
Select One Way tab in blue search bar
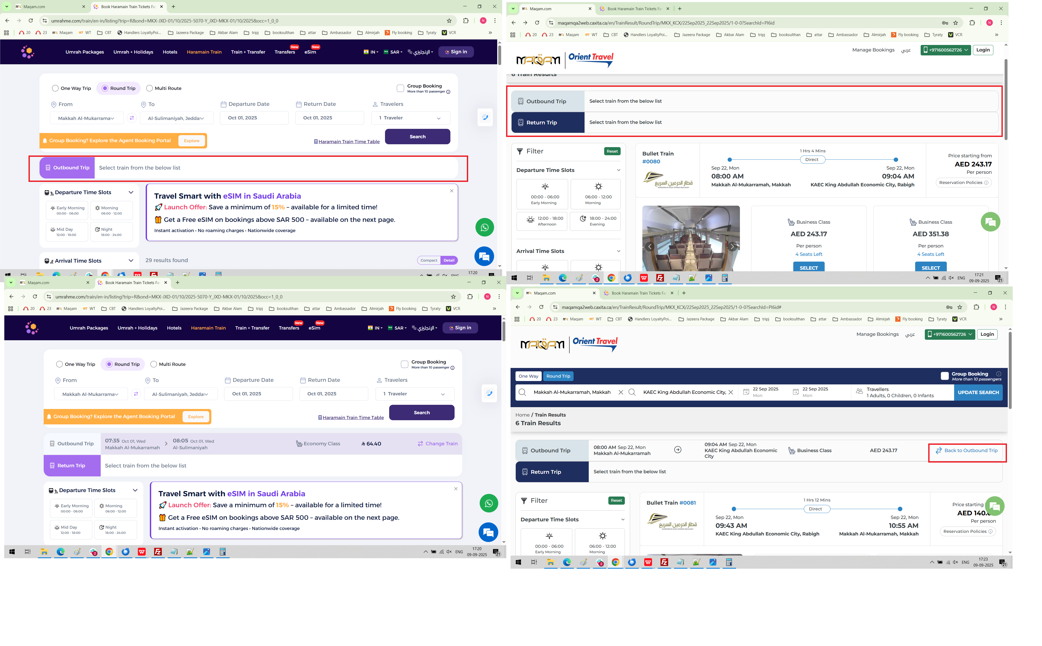pos(528,376)
